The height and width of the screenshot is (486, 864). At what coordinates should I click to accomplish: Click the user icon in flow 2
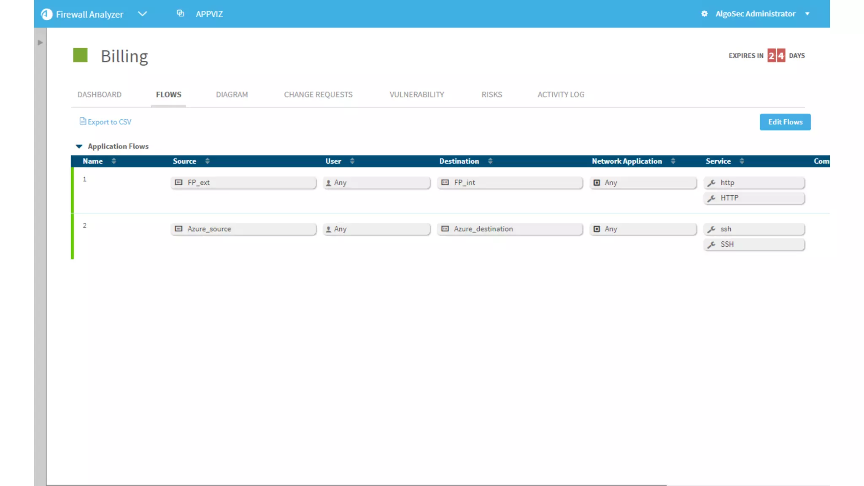pyautogui.click(x=329, y=229)
